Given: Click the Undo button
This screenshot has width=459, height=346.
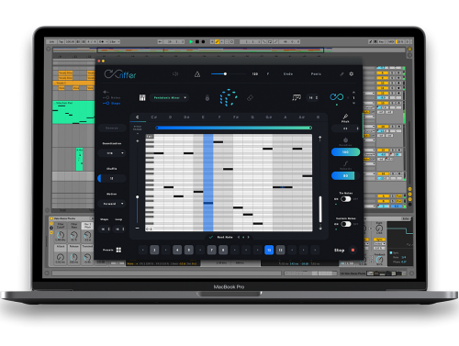Looking at the screenshot, I should coord(288,74).
